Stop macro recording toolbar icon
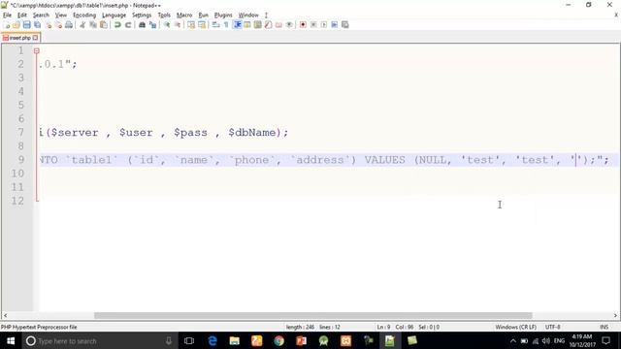Viewport: 621px width, 349px height. coord(313,25)
